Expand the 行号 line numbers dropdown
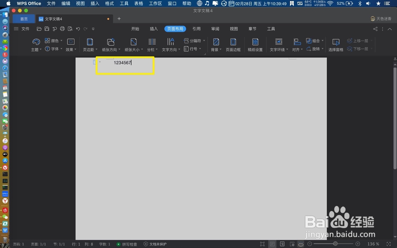 [x=200, y=48]
